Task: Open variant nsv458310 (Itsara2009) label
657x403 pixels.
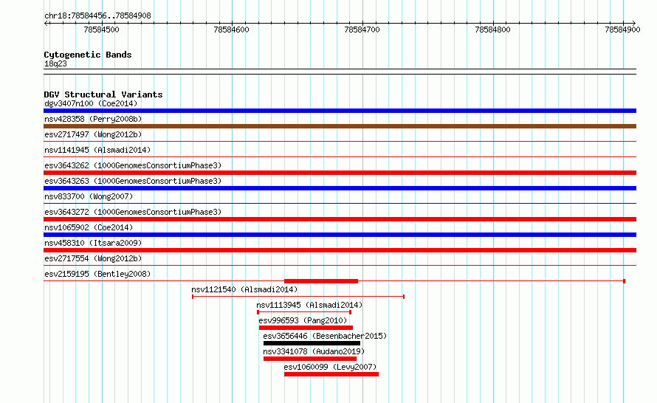Action: (x=93, y=243)
